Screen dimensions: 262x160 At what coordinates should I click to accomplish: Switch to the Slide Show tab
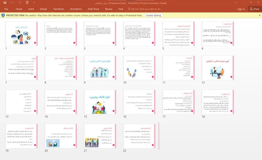94,9
